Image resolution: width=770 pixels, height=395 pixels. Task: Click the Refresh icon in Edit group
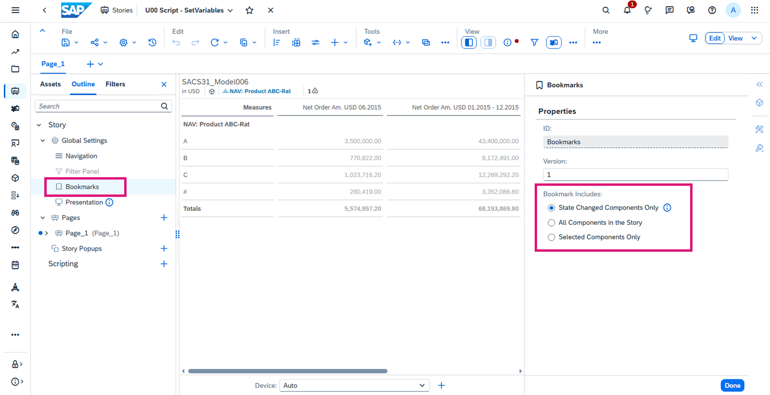(x=215, y=42)
